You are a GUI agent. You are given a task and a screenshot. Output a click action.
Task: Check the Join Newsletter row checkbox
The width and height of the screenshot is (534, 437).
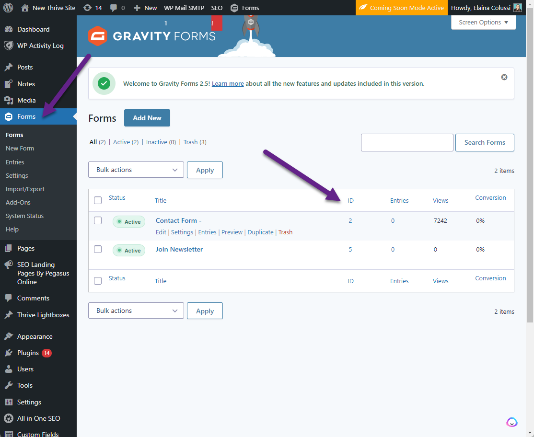(x=98, y=249)
